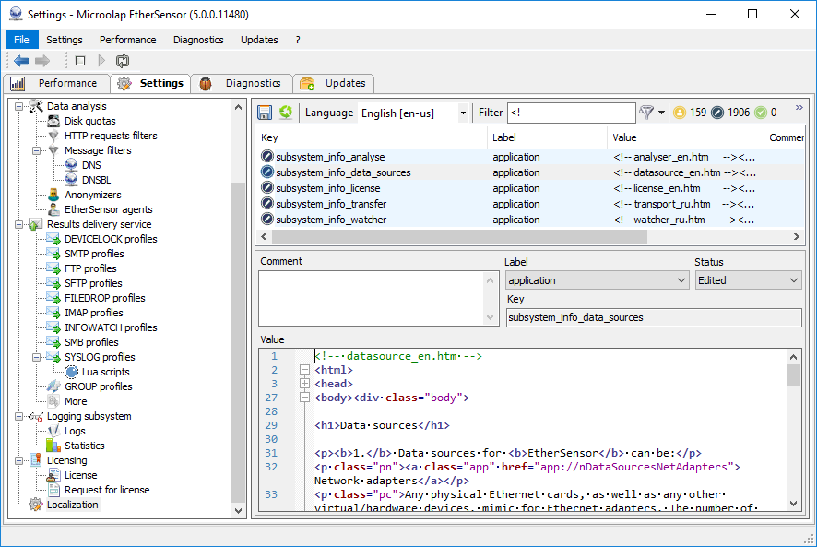Click the yellow status icon showing 159
The image size is (817, 547).
(x=680, y=113)
